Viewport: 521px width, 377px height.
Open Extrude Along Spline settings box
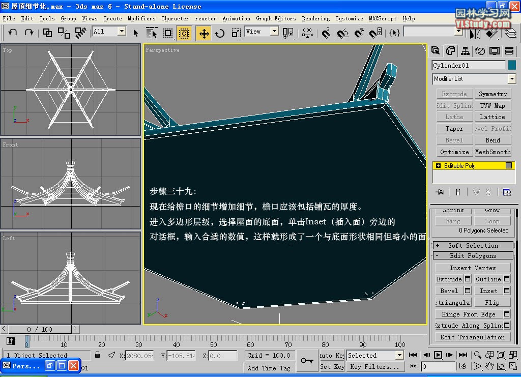coord(507,325)
